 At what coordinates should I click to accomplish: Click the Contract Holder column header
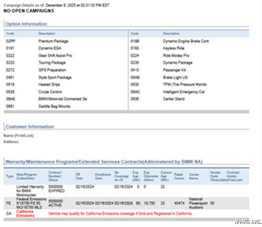click(x=234, y=176)
